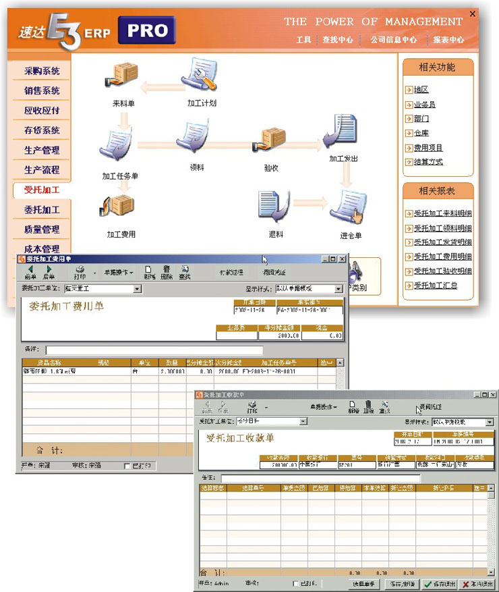Screen dimensions: 499x592
Task: Click 取消退出 button with red X
Action: (x=477, y=584)
